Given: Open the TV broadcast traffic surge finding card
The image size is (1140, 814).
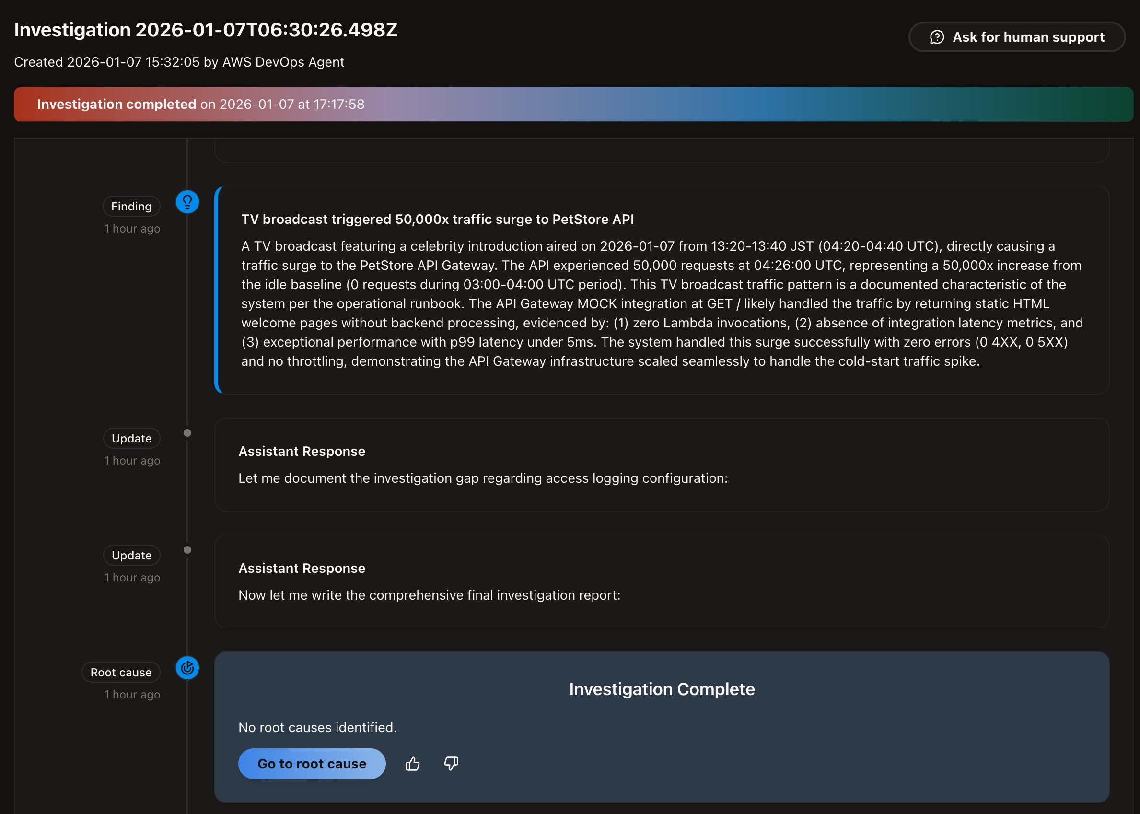Looking at the screenshot, I should pyautogui.click(x=662, y=291).
